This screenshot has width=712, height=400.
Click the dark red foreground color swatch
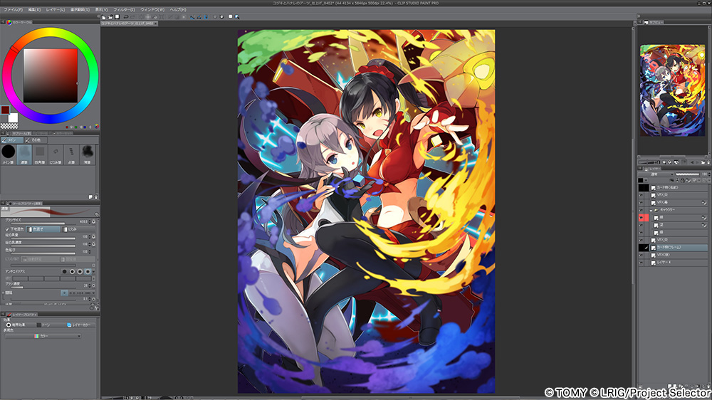pos(5,110)
